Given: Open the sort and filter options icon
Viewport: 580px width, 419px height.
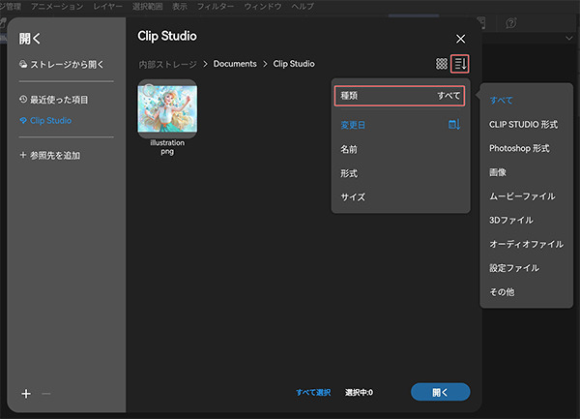Looking at the screenshot, I should tap(460, 64).
